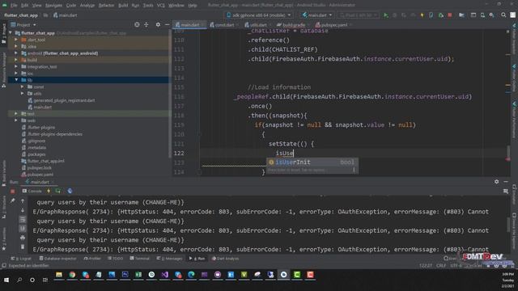Open the Logcat tool window
This screenshot has width=518, height=291.
(21, 259)
